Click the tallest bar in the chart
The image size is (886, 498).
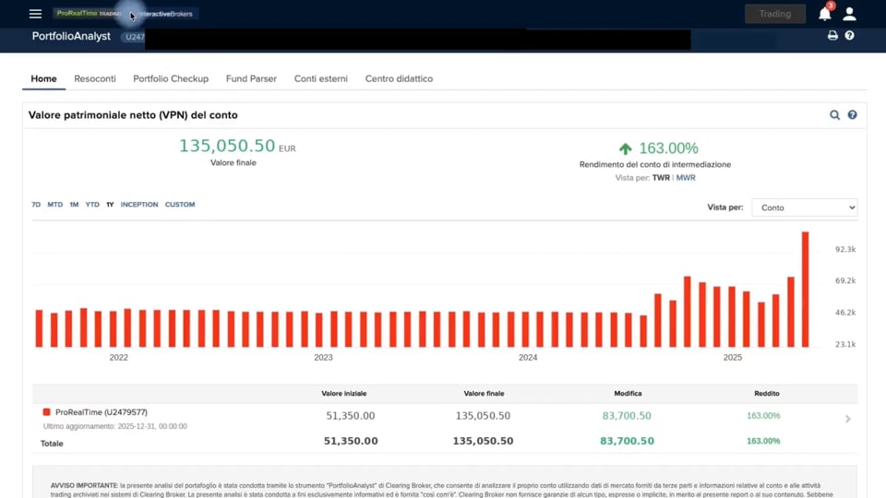pyautogui.click(x=805, y=289)
